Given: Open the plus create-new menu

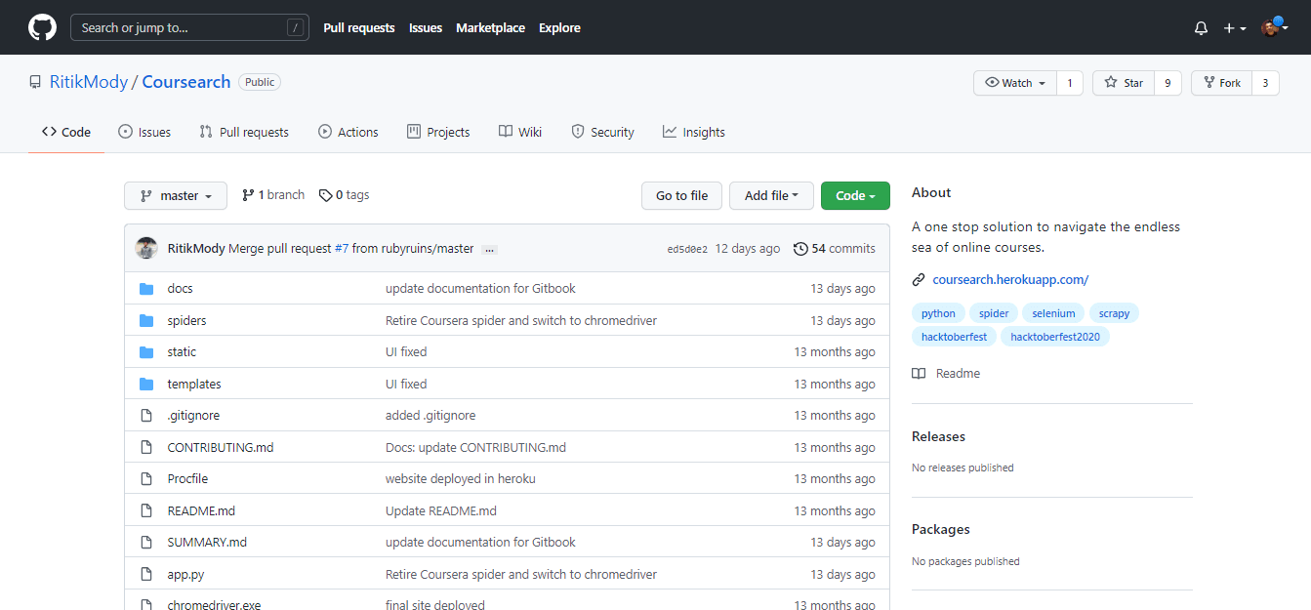Looking at the screenshot, I should pyautogui.click(x=1235, y=28).
